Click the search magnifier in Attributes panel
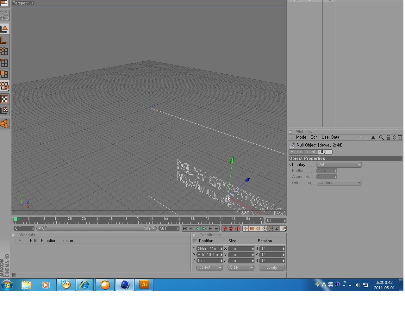The width and height of the screenshot is (405, 324). click(381, 138)
